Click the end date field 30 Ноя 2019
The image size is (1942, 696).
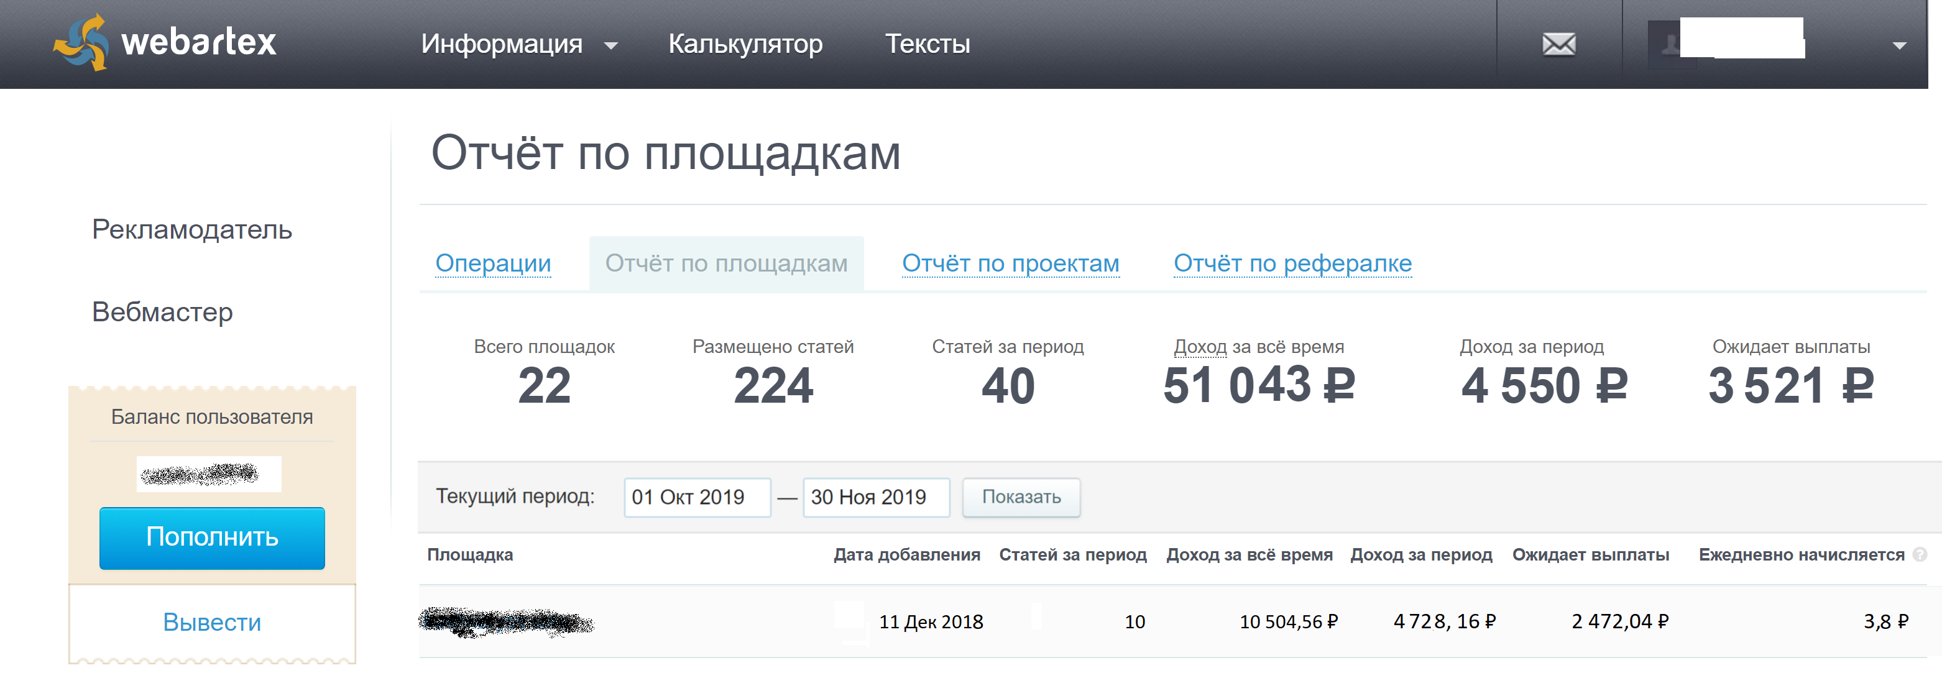[x=875, y=497]
